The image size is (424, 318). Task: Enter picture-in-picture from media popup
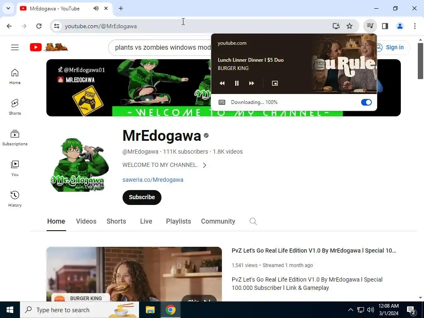coord(275,83)
